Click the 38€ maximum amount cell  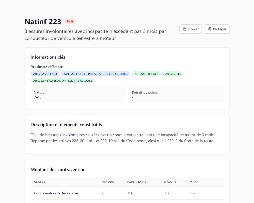pos(192,193)
